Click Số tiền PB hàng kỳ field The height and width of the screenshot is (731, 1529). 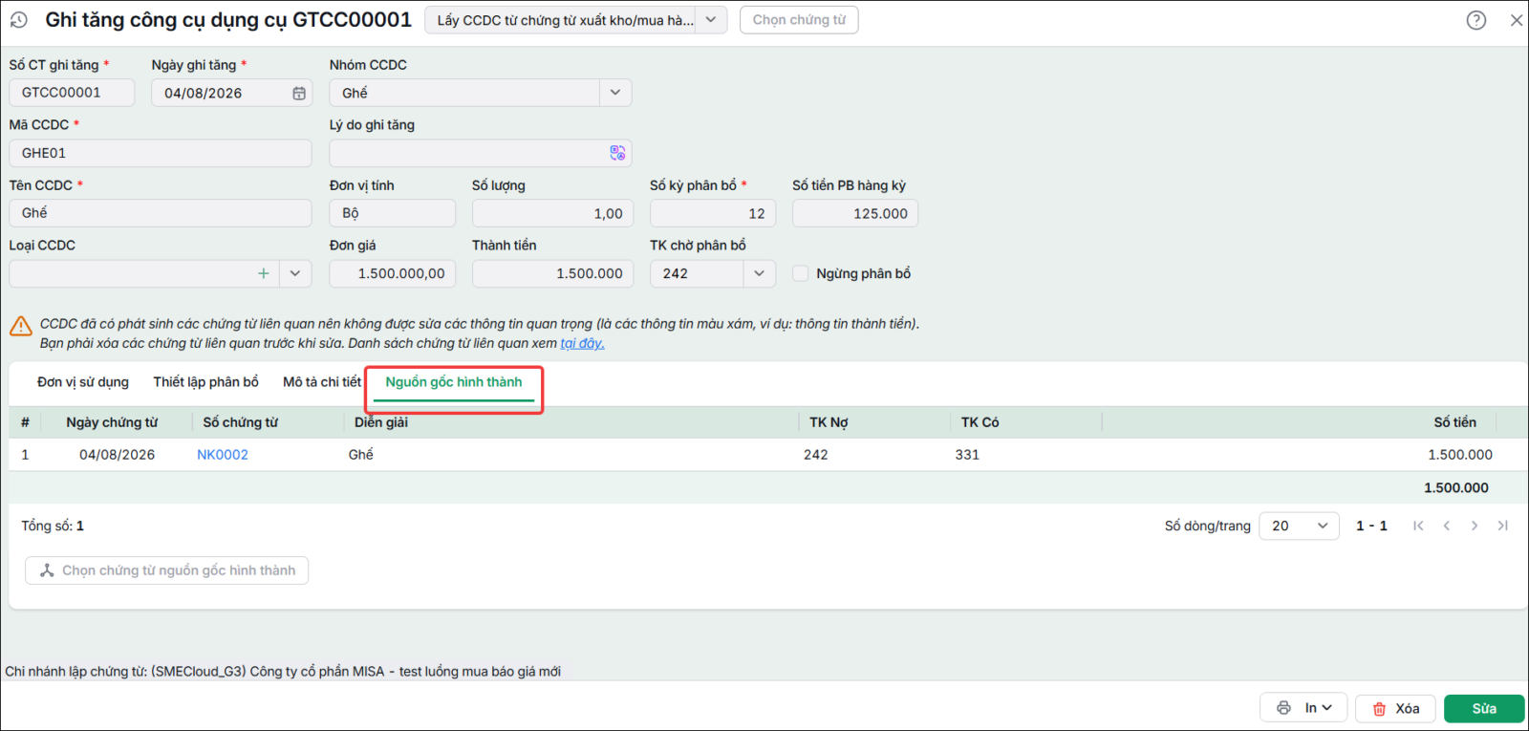click(x=855, y=213)
